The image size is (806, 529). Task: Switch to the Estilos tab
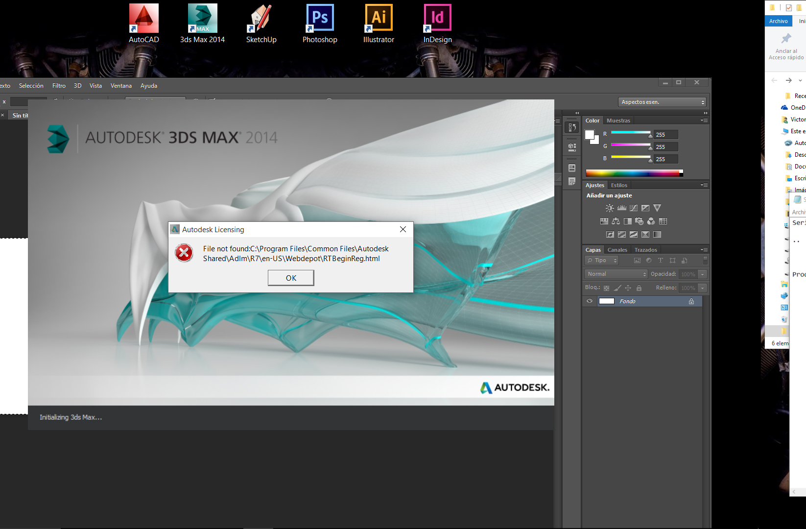(619, 185)
